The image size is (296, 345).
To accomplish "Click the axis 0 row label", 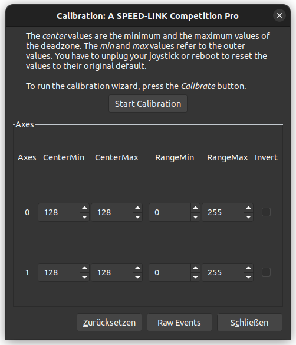I will point(27,212).
